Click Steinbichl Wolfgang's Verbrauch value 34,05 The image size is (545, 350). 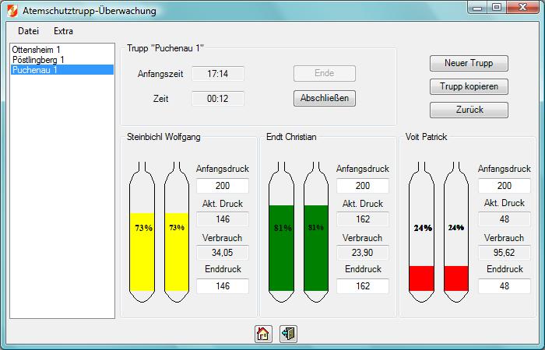[x=223, y=253]
